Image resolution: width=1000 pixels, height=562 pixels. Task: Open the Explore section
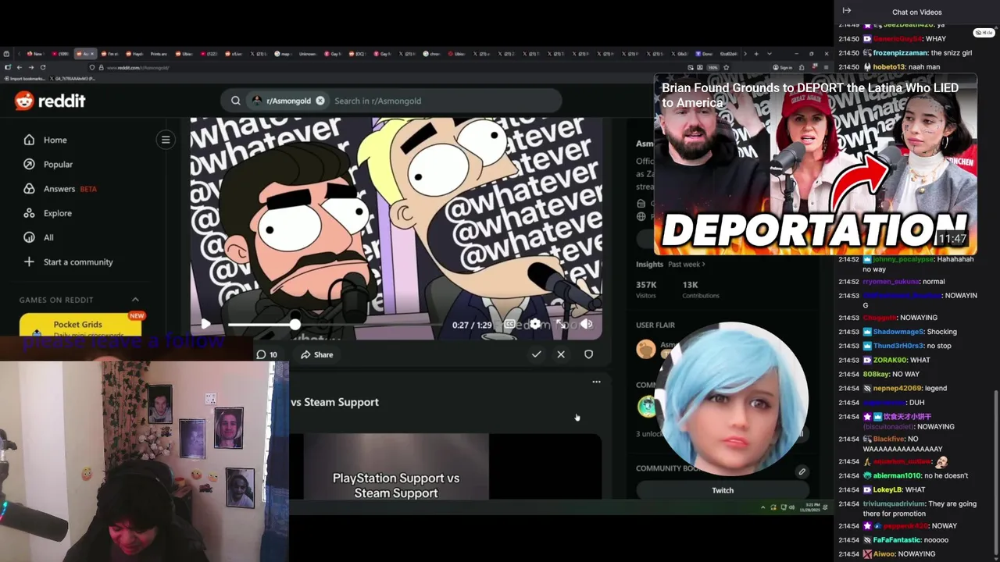coord(57,213)
